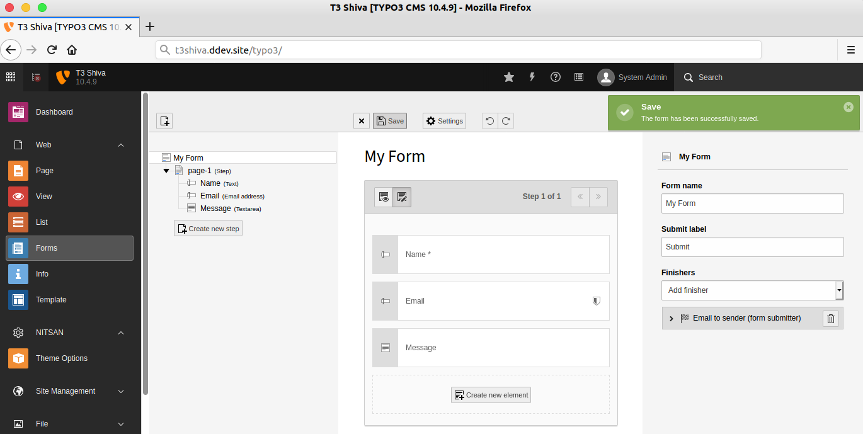This screenshot has height=434, width=863.
Task: Open the TYPO3 help menu
Action: tap(555, 77)
